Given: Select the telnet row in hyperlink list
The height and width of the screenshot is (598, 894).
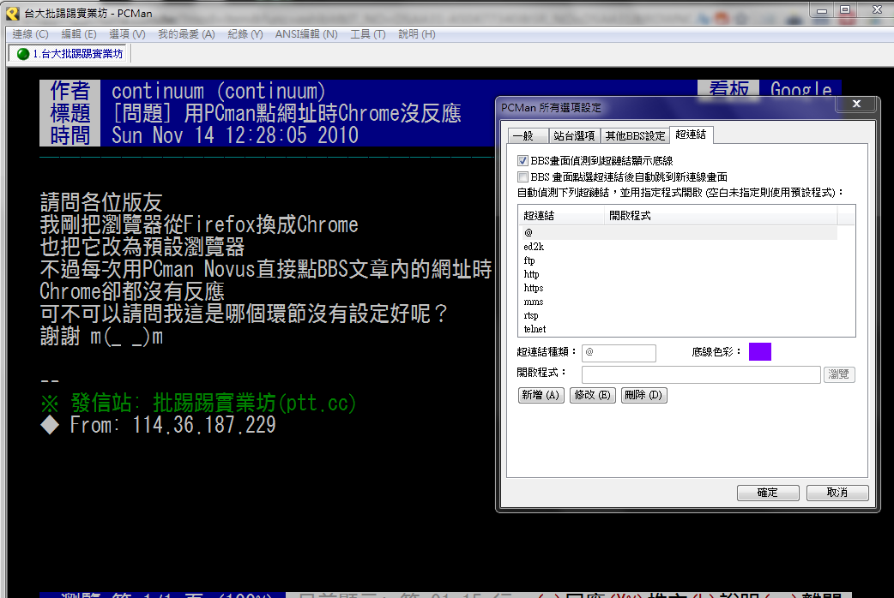Looking at the screenshot, I should click(x=679, y=329).
